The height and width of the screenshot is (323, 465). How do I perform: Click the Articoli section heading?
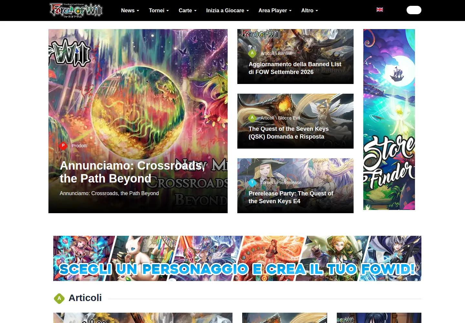[x=85, y=298]
